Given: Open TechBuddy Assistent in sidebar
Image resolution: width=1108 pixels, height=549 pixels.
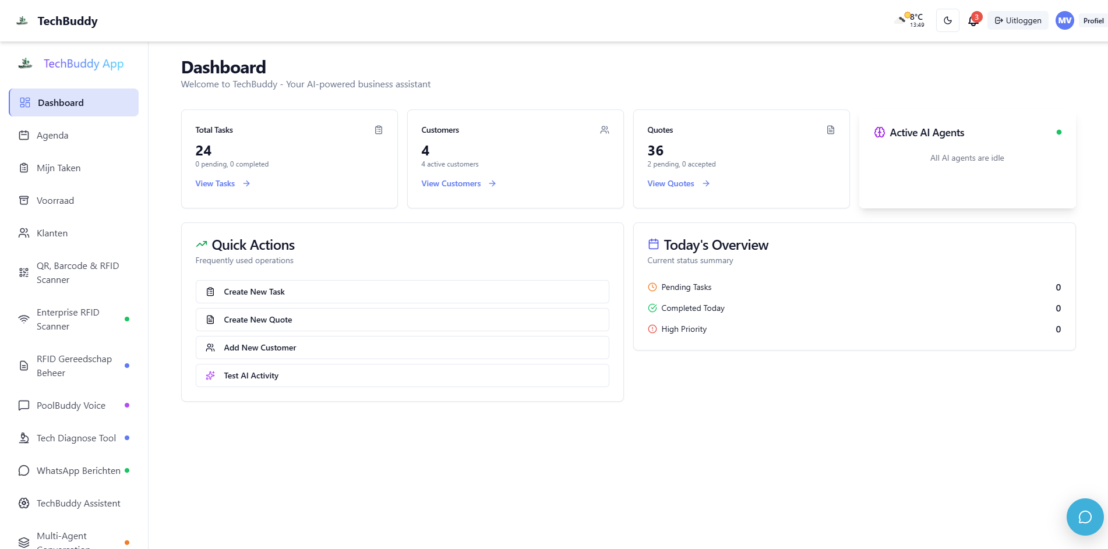Looking at the screenshot, I should click(x=74, y=503).
